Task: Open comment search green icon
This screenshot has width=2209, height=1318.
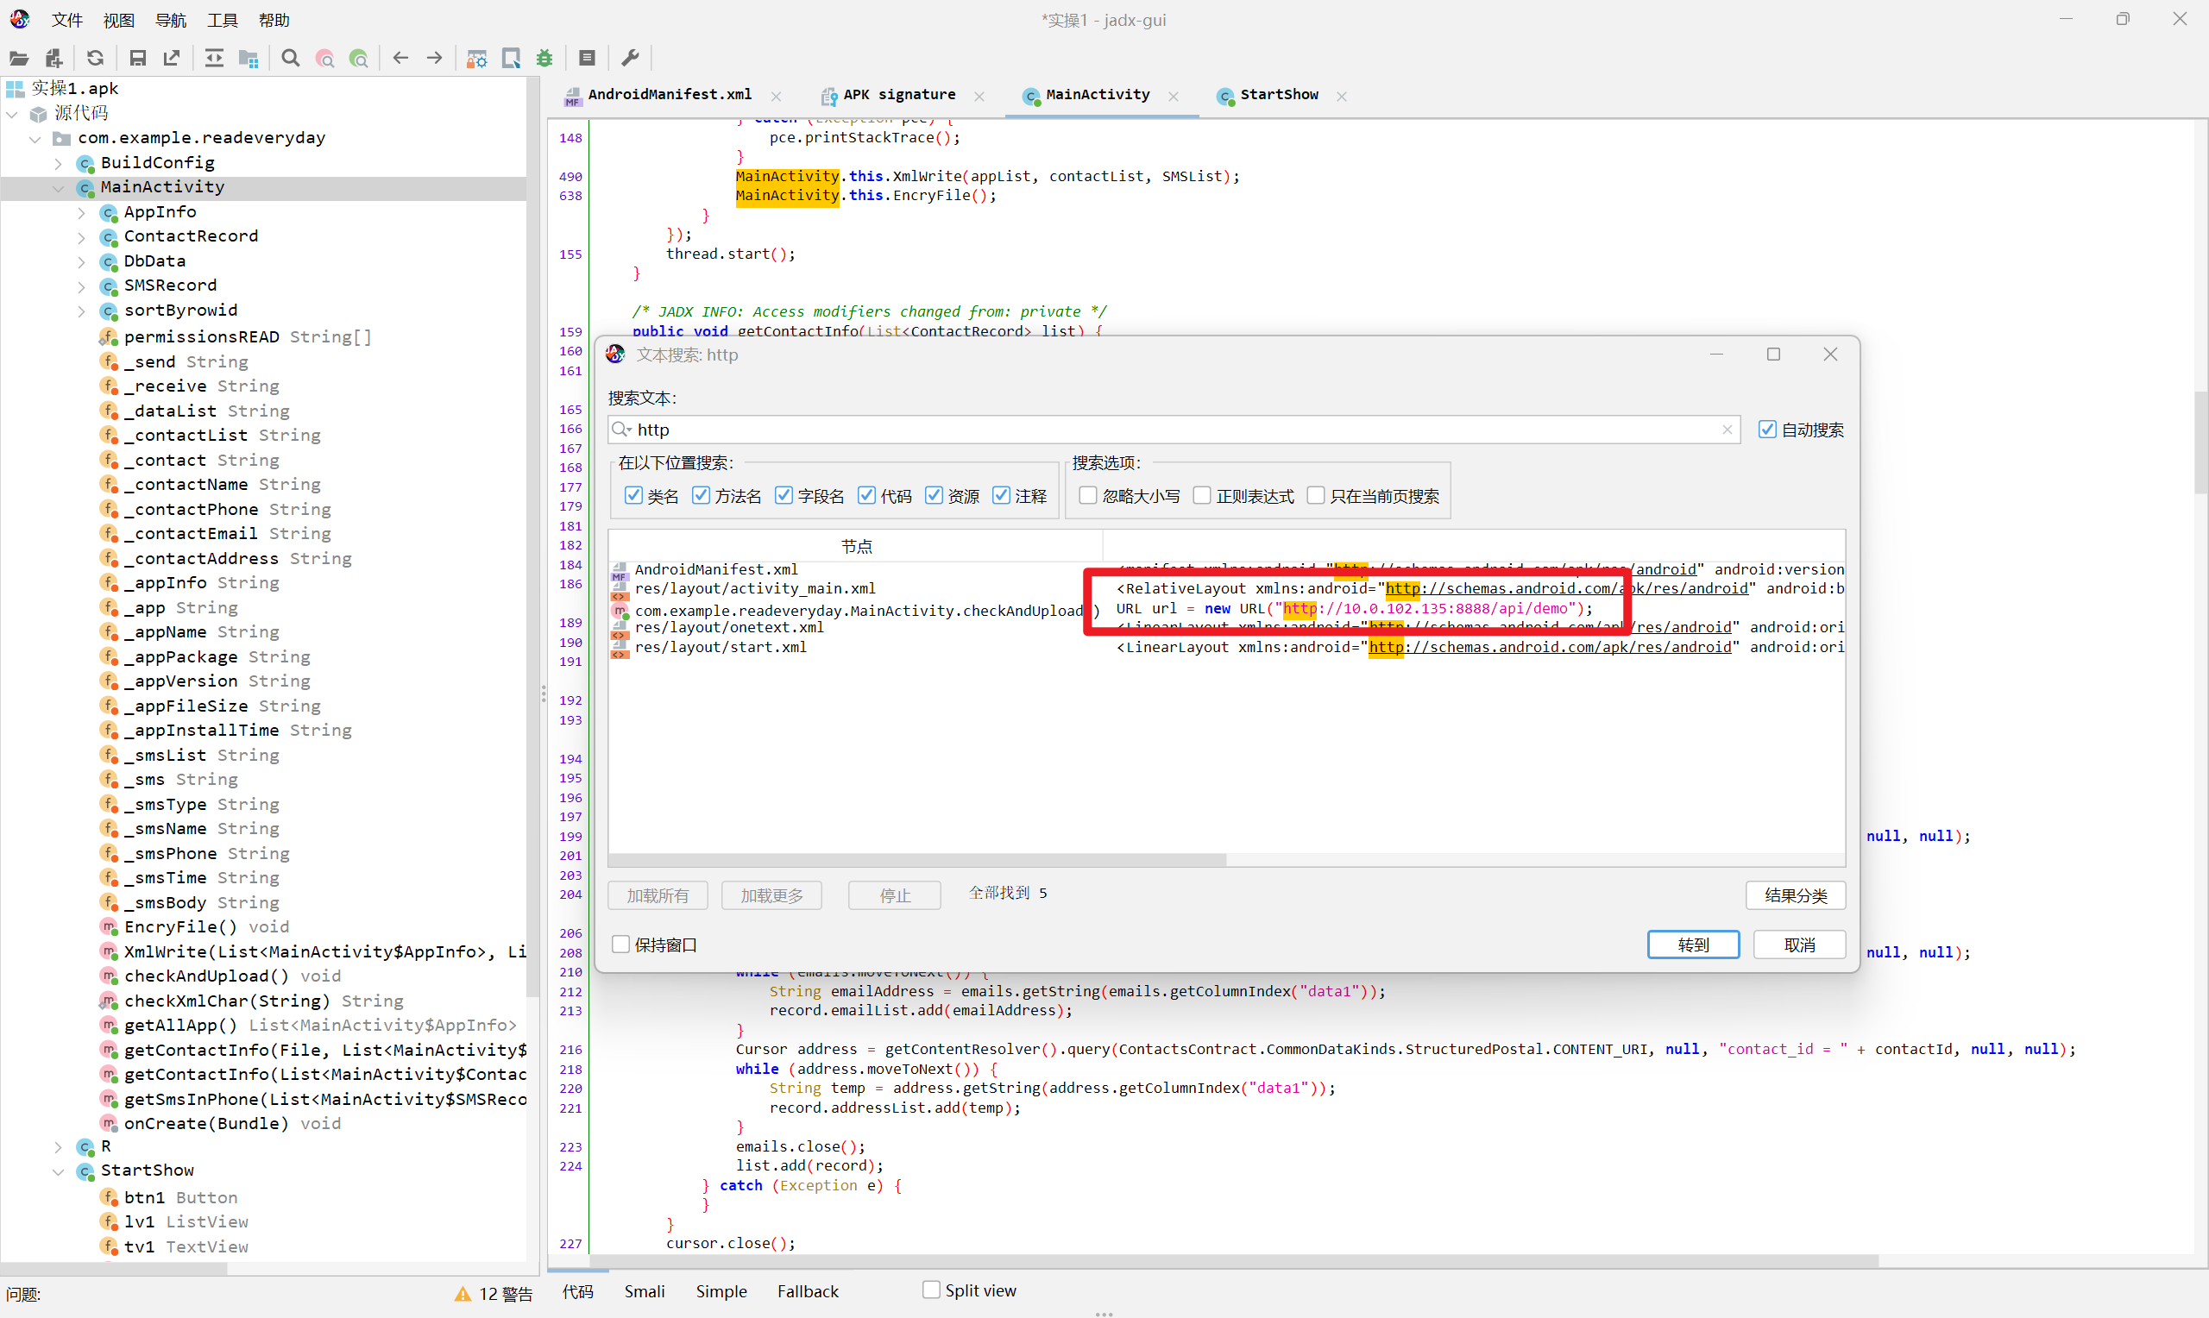Action: point(359,59)
